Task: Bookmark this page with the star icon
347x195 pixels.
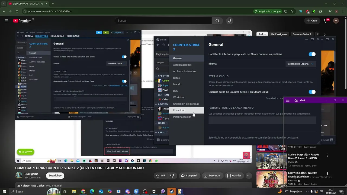Action: [292, 11]
